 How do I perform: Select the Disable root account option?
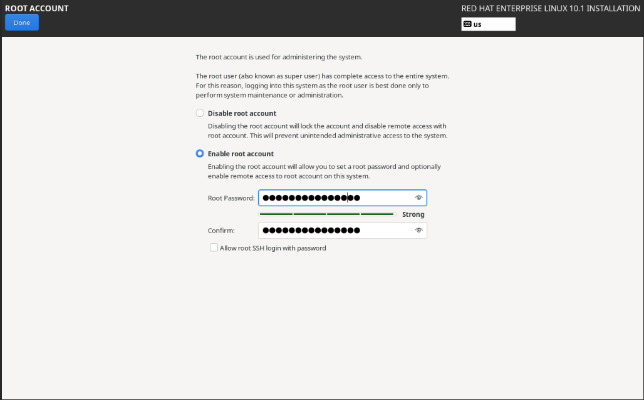199,112
